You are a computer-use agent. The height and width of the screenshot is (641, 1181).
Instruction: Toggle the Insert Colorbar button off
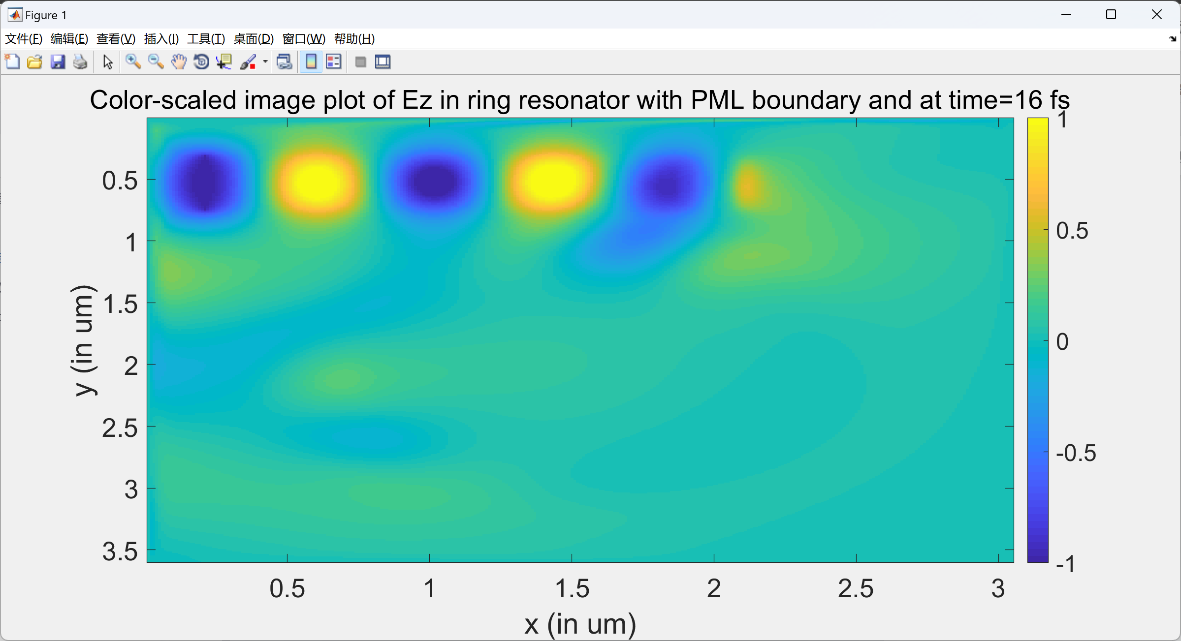[311, 62]
